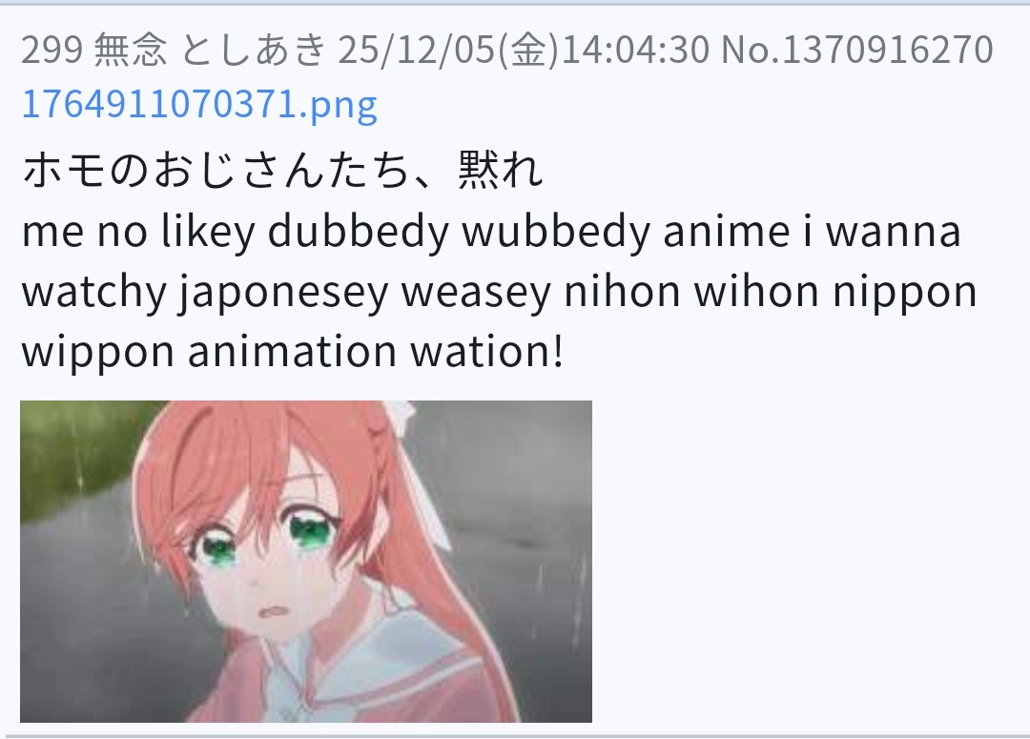Viewport: 1030px width, 739px height.
Task: Click the word 'anime' in first English line
Action: coord(726,231)
